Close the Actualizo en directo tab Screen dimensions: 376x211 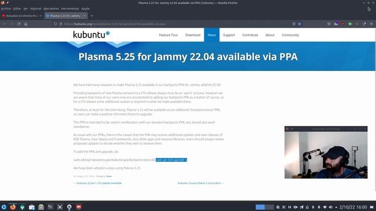tap(41, 16)
